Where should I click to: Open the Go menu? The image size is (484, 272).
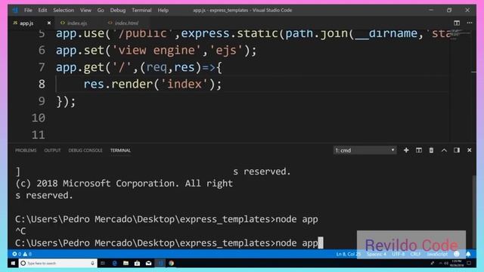101,10
